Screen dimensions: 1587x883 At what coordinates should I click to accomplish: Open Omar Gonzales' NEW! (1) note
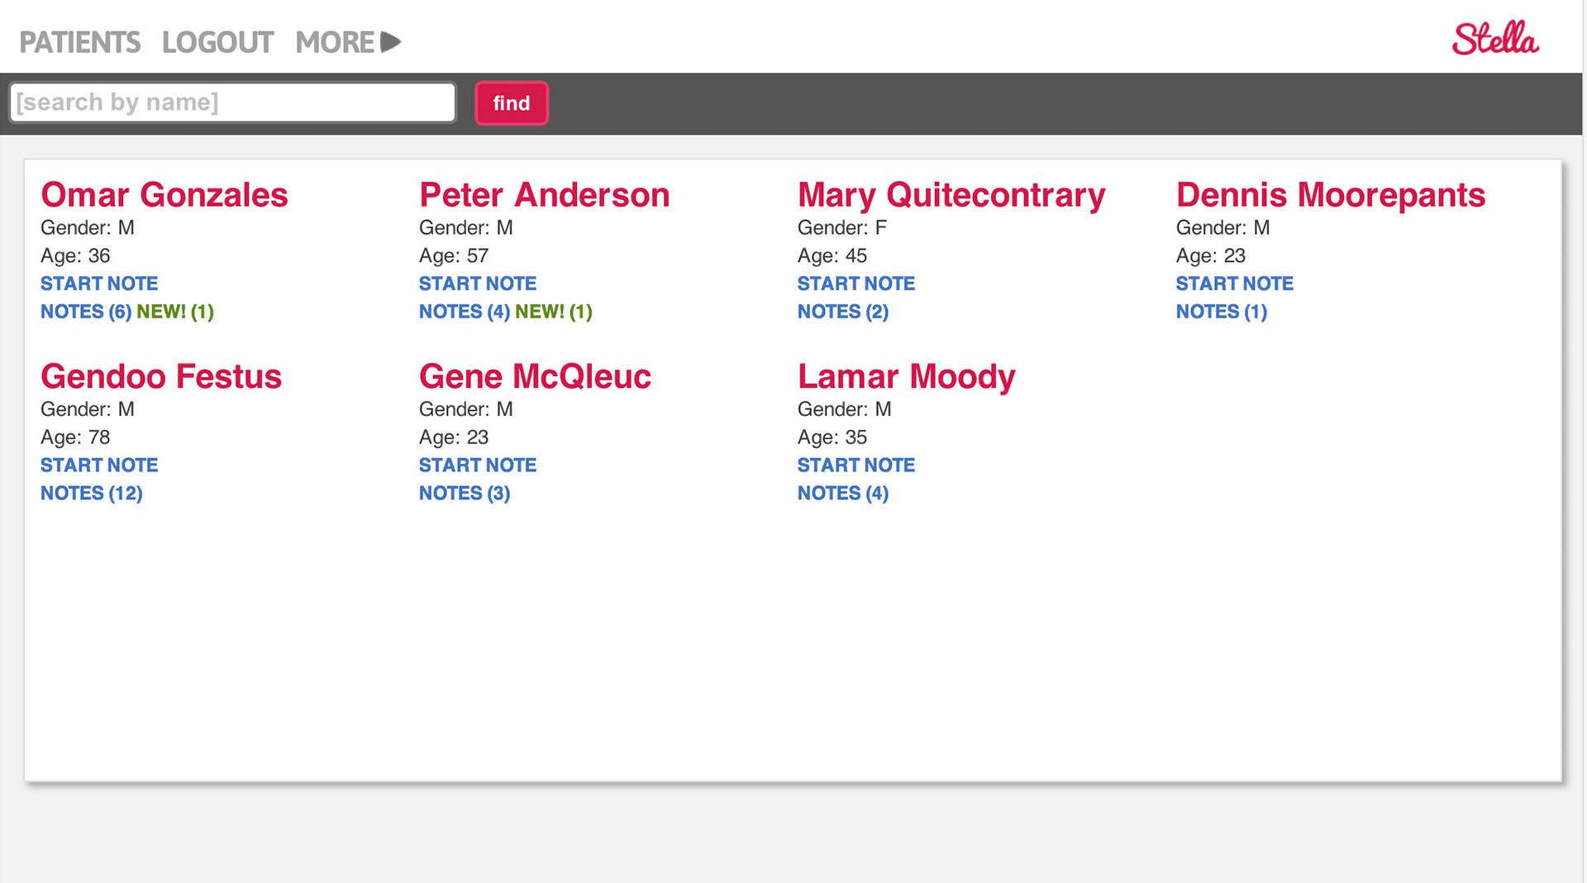(175, 312)
